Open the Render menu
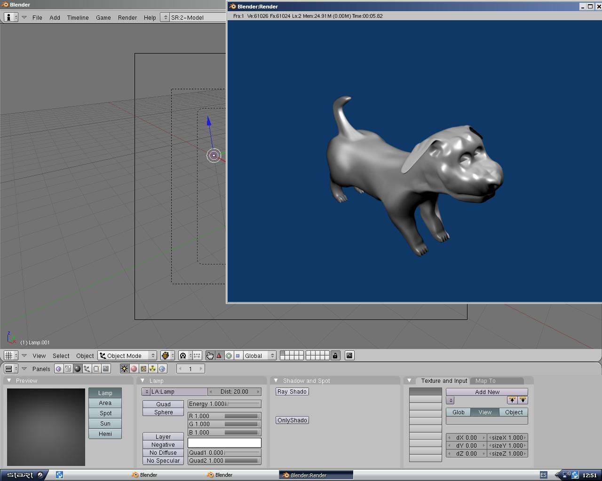Image resolution: width=602 pixels, height=481 pixels. pos(127,17)
